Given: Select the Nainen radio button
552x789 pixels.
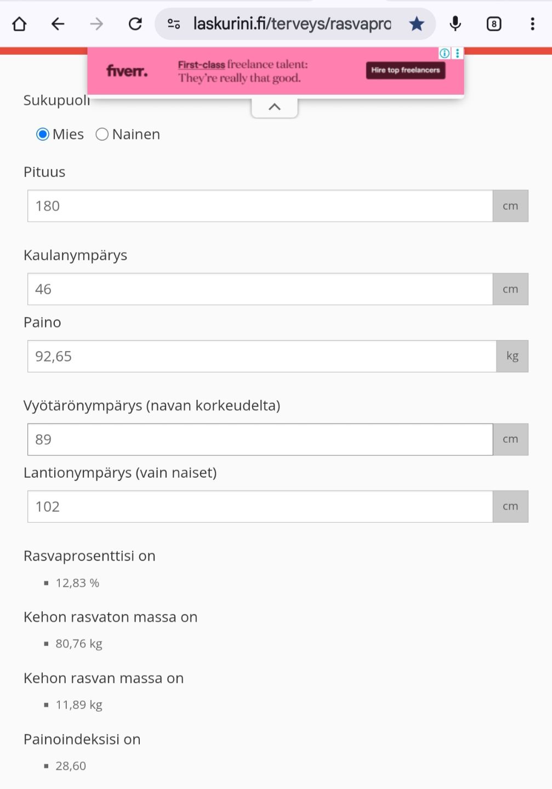Looking at the screenshot, I should point(102,134).
